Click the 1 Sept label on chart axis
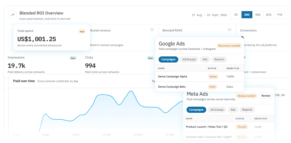291x143 pixels. pyautogui.click(x=46, y=135)
